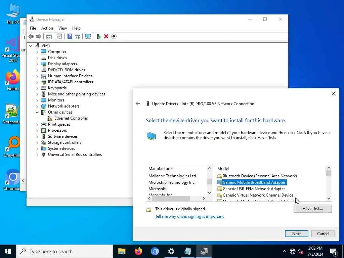Click the Show/Hide Console Tree toolbar icon
This screenshot has height=258, width=344.
tap(49, 36)
